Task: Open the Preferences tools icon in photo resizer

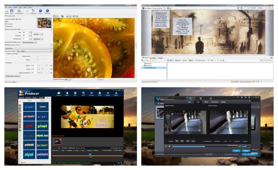Action: (33, 12)
